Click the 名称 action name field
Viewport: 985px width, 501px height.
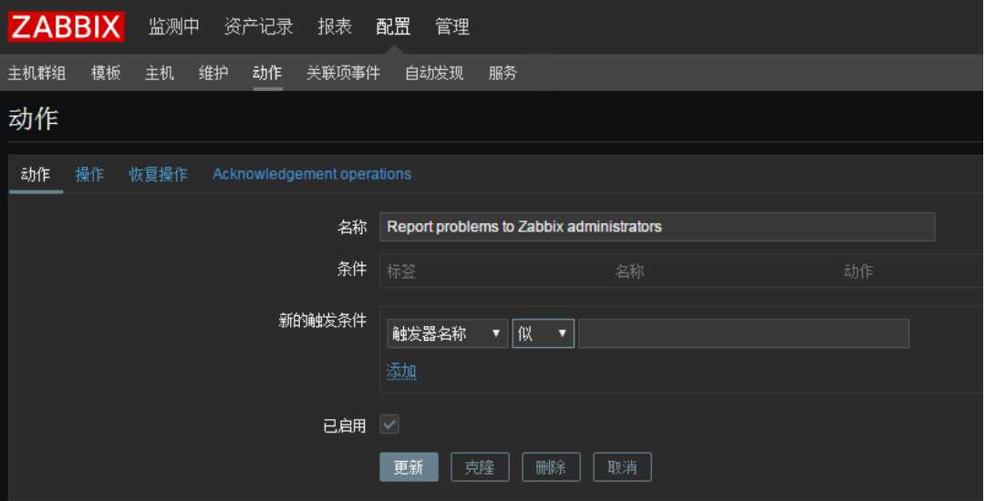click(x=657, y=227)
